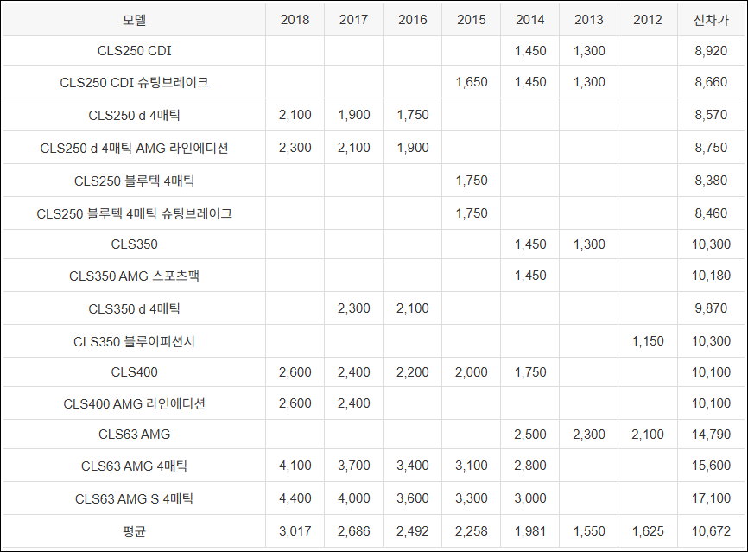
Task: Click 4,100 in CLS63 AMG 4매틱 row
Action: tap(295, 466)
